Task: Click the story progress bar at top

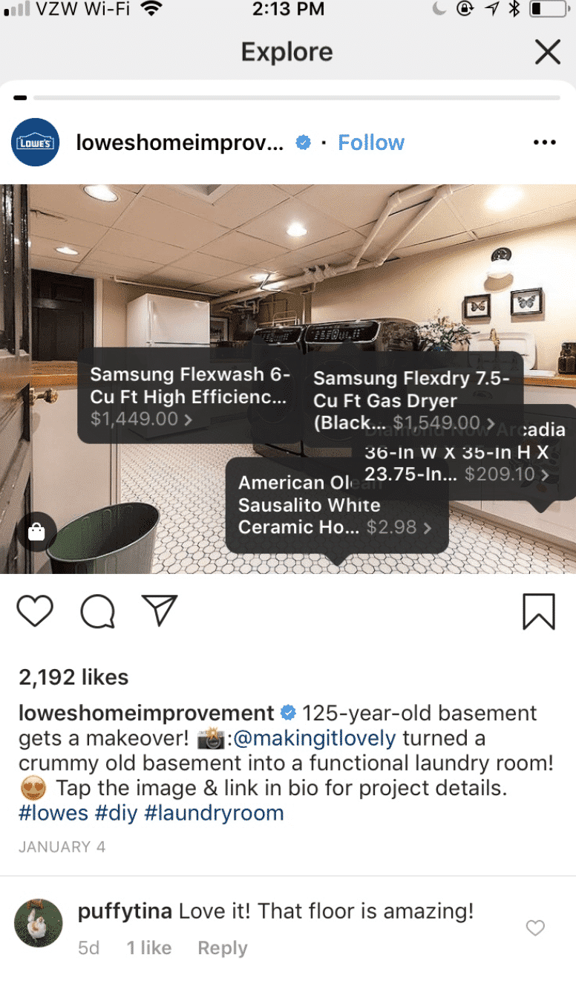Action: tap(288, 97)
